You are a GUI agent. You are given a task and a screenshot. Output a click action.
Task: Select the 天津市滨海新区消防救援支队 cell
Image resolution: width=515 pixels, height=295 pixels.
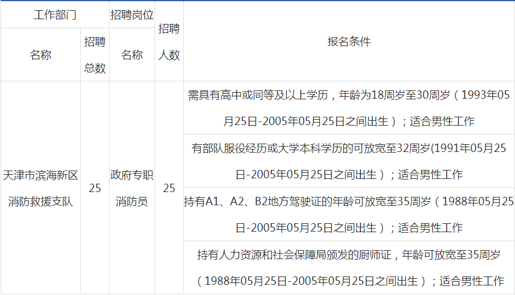tap(40, 188)
